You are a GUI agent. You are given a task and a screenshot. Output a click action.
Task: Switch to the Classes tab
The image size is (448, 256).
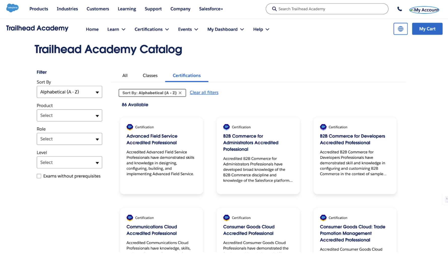click(150, 75)
